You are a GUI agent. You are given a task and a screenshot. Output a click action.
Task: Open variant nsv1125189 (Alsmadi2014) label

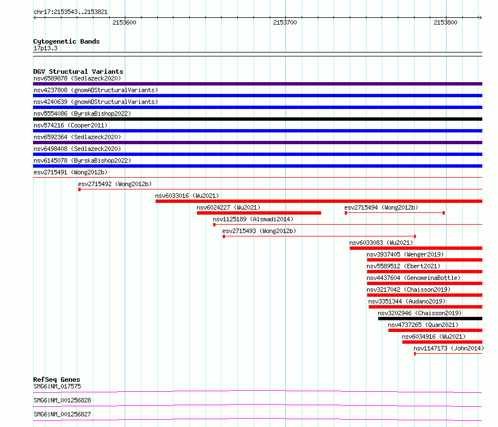click(x=253, y=219)
